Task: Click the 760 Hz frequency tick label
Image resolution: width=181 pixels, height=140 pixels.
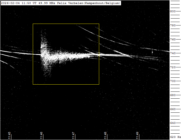Action: pyautogui.click(x=173, y=40)
